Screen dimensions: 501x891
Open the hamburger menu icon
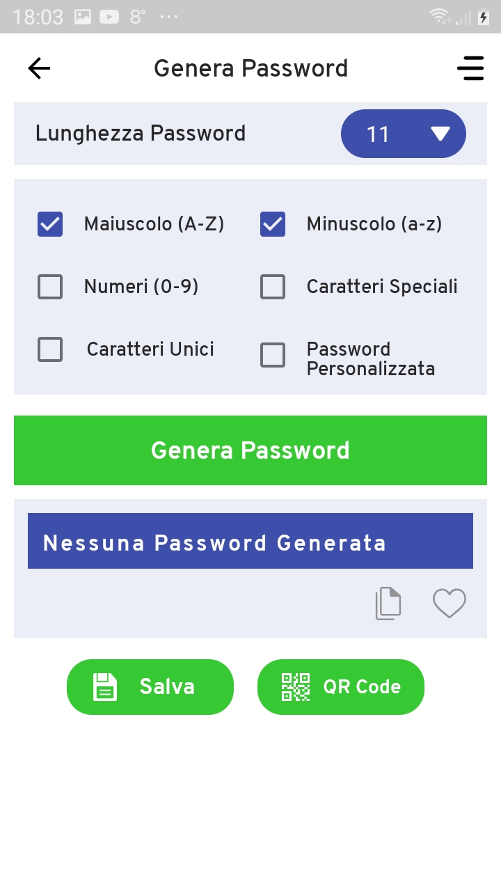[x=470, y=68]
